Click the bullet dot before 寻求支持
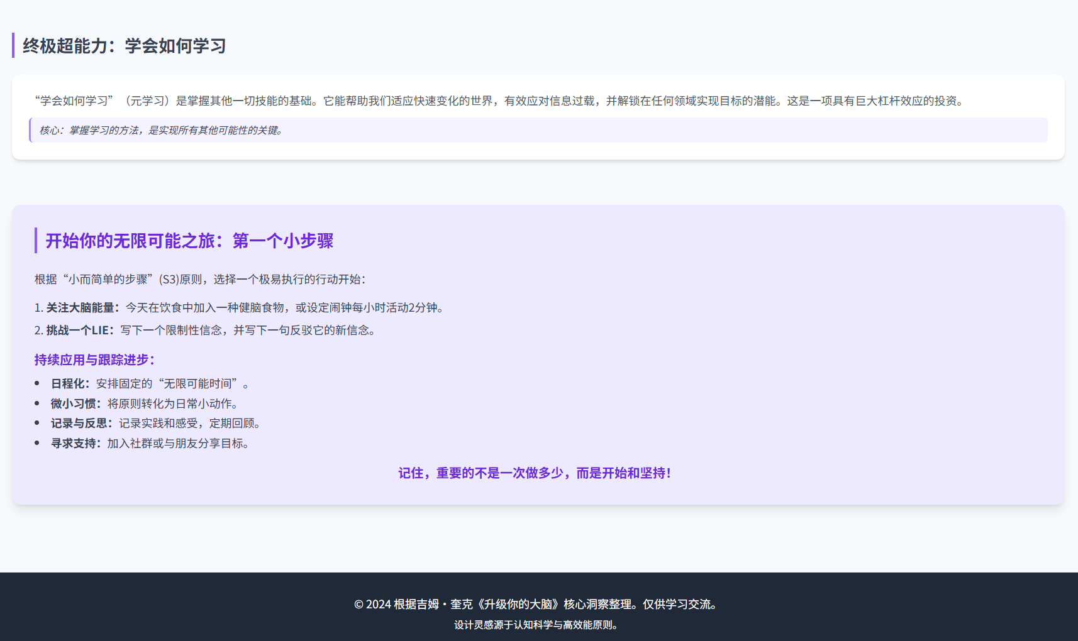This screenshot has width=1078, height=641. click(37, 442)
